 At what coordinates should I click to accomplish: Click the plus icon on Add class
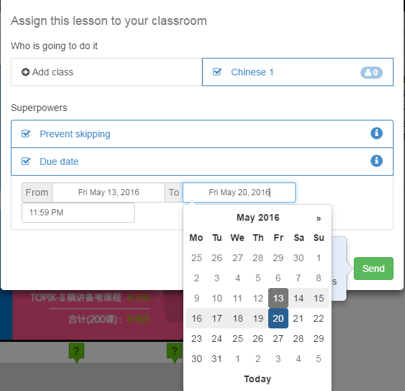point(26,72)
